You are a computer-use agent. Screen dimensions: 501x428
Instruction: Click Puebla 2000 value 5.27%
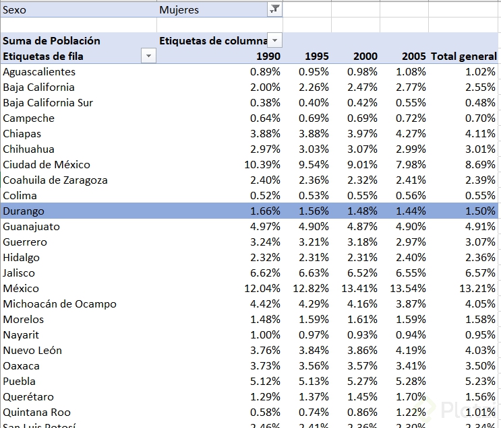click(x=362, y=382)
